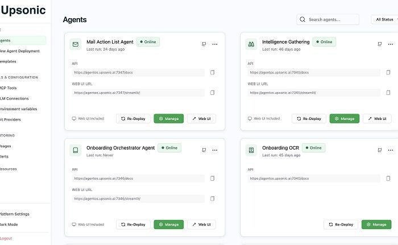Click the binoculars icon of Intelligence Gathering

(x=251, y=44)
